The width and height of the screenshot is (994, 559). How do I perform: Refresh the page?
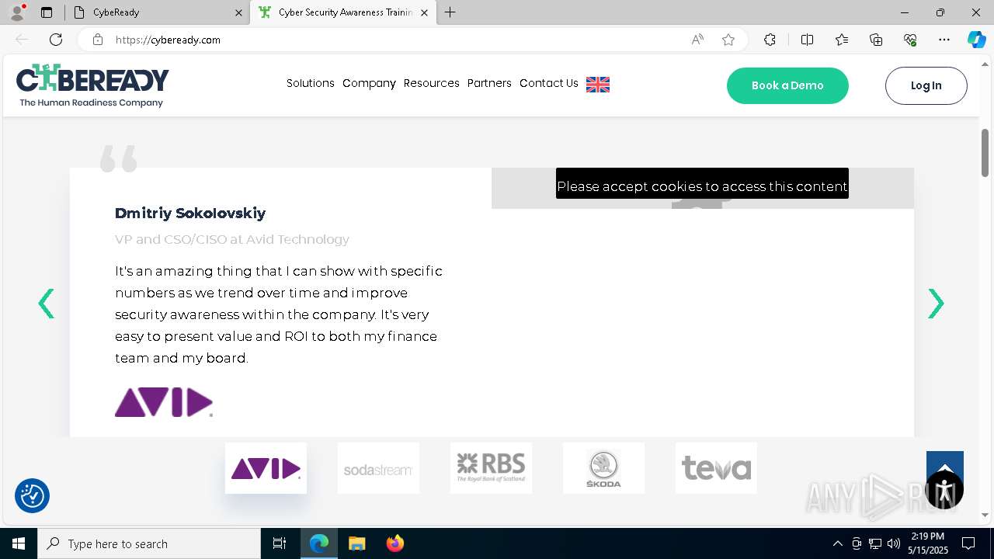[56, 40]
